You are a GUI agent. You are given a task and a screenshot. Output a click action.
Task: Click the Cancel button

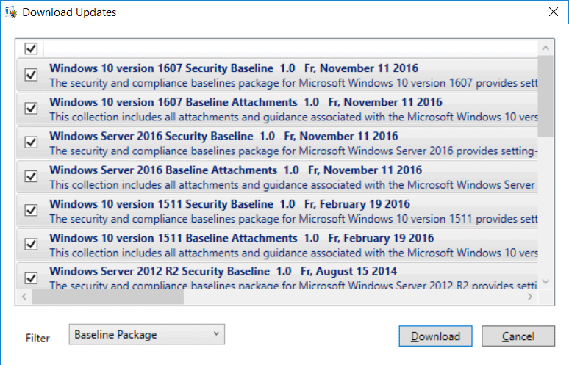pyautogui.click(x=518, y=336)
